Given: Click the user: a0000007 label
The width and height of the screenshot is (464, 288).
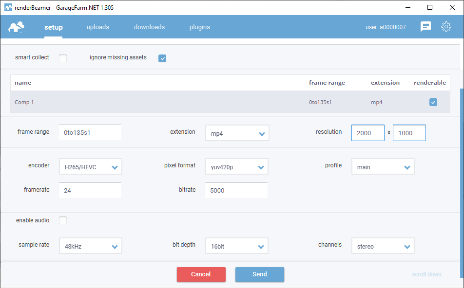Looking at the screenshot, I should pyautogui.click(x=386, y=27).
